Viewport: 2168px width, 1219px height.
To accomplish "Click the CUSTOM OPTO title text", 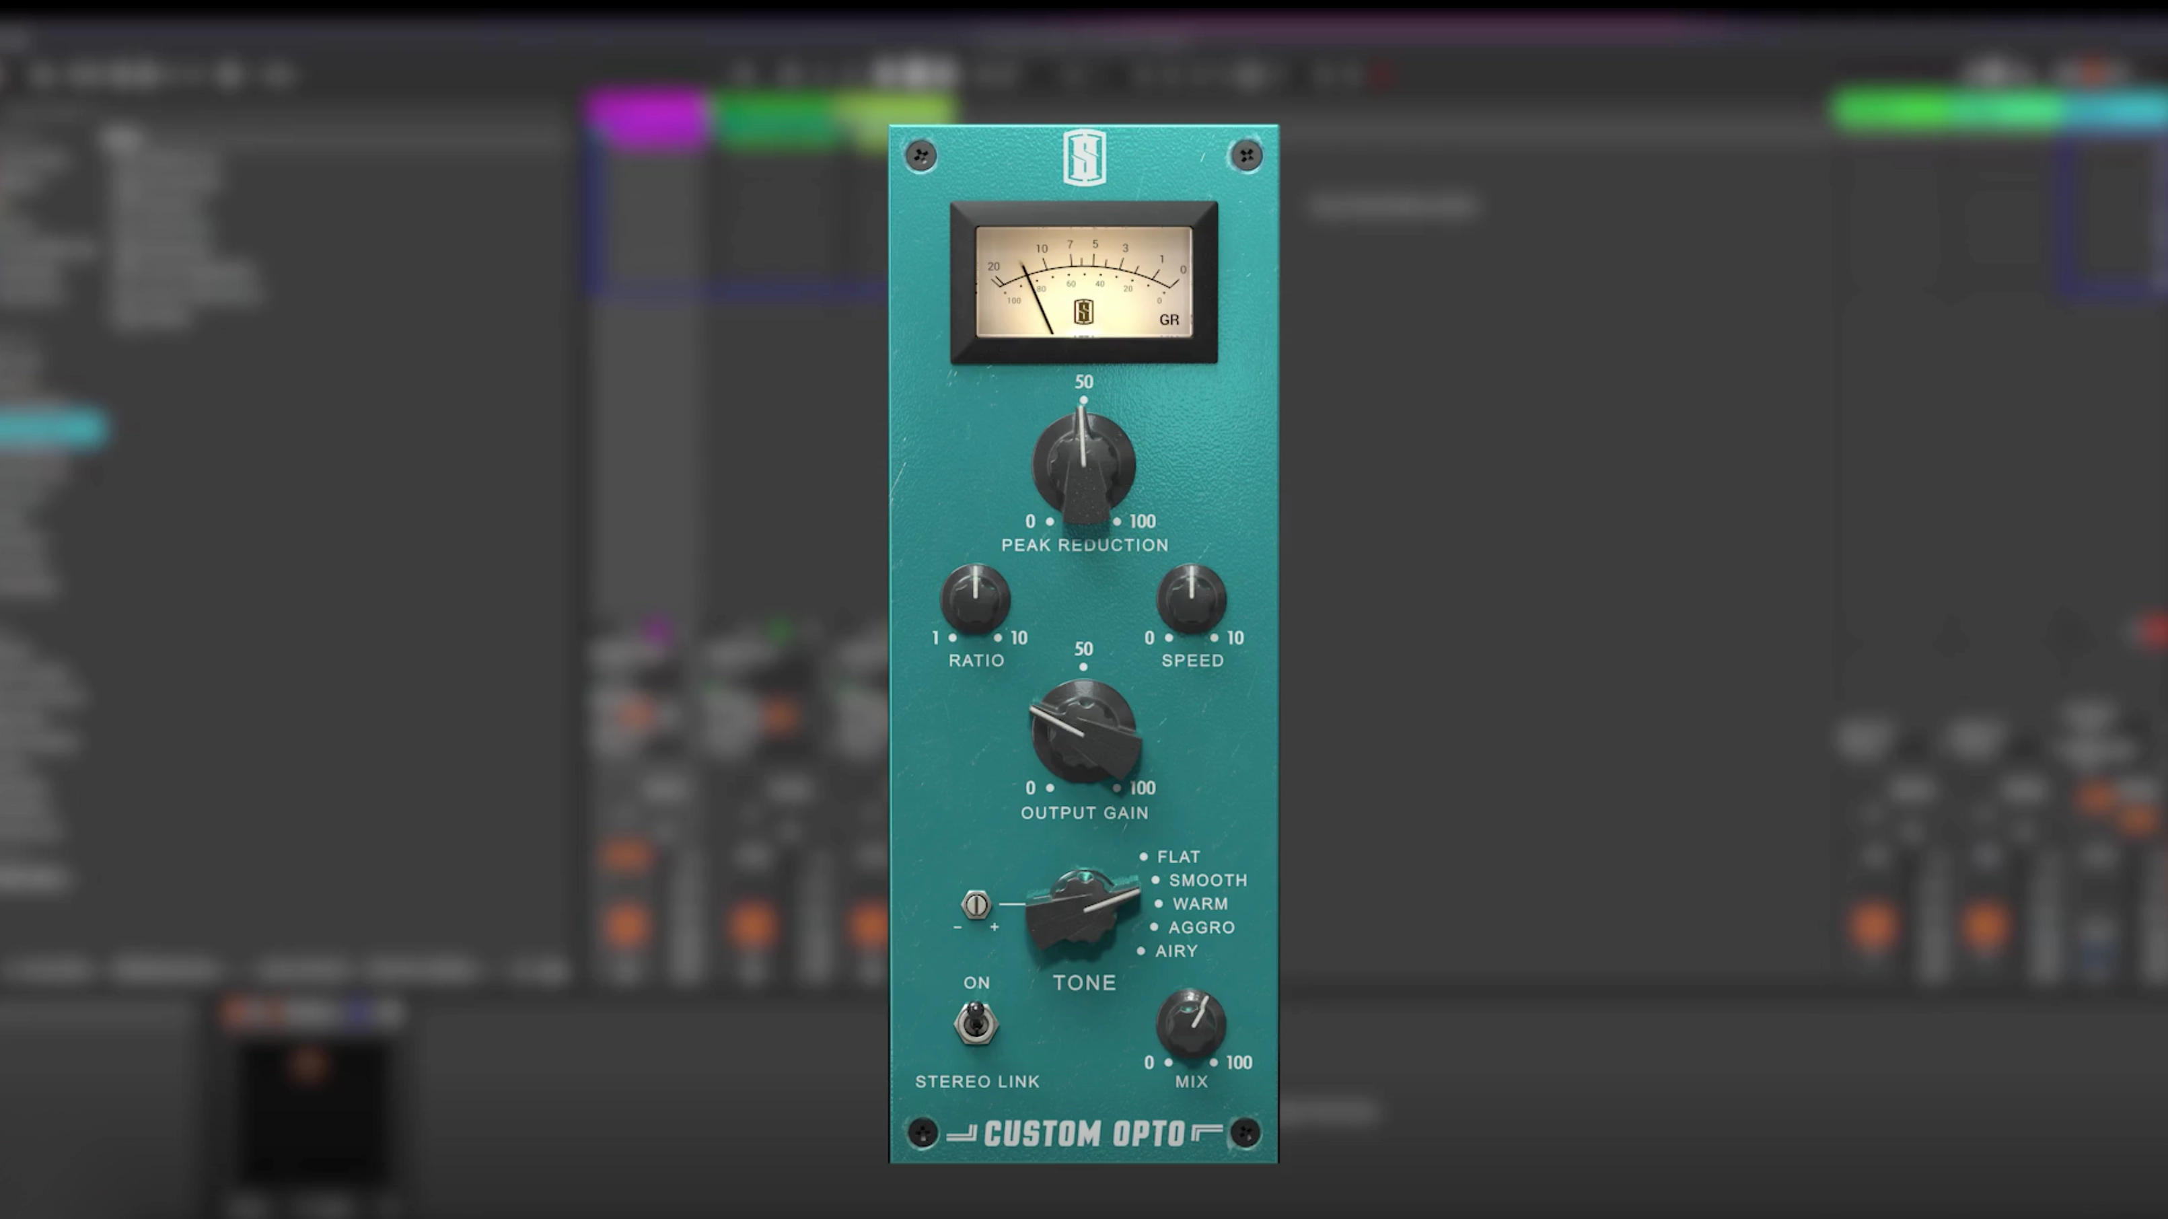I will pos(1085,1134).
